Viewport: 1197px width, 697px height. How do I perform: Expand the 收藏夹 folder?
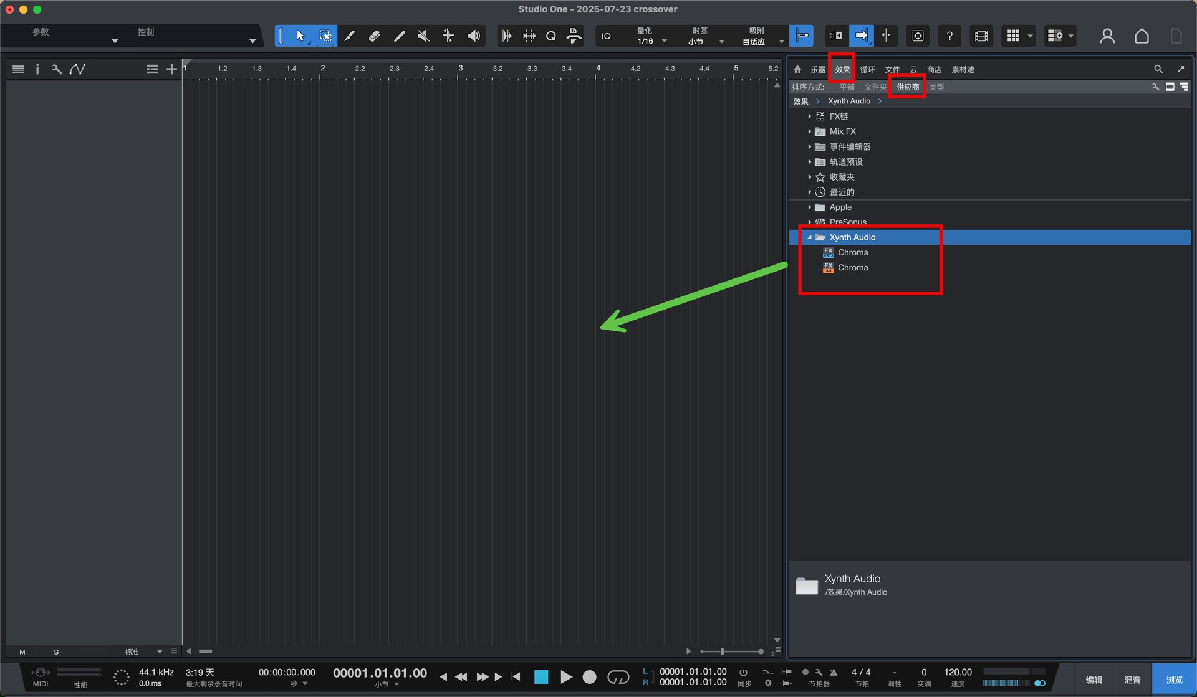point(809,177)
